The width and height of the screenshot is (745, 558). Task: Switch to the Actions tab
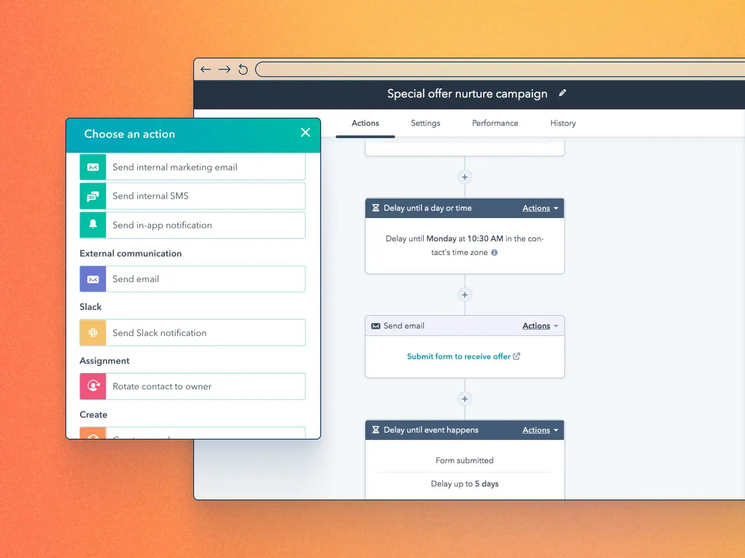coord(365,123)
